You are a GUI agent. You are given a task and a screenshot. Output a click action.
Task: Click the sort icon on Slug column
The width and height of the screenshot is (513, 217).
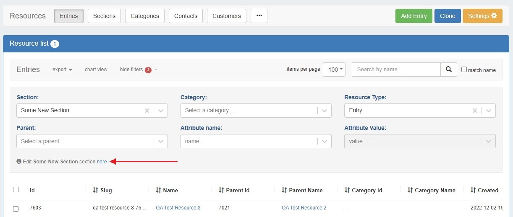(95, 190)
